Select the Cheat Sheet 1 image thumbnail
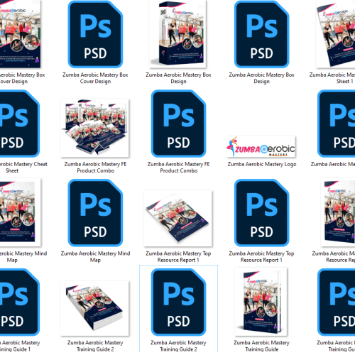Image resolution: width=355 pixels, height=355 pixels. click(336, 34)
